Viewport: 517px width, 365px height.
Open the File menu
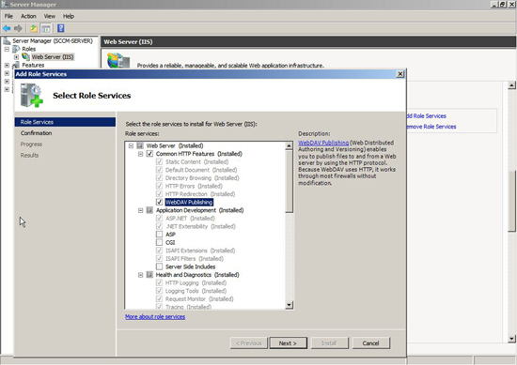pyautogui.click(x=8, y=16)
